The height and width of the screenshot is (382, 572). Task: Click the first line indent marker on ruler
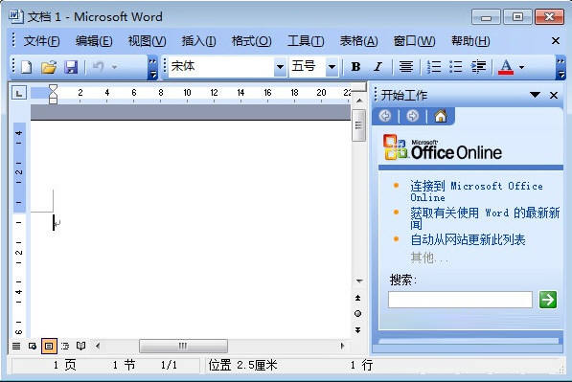(x=53, y=88)
